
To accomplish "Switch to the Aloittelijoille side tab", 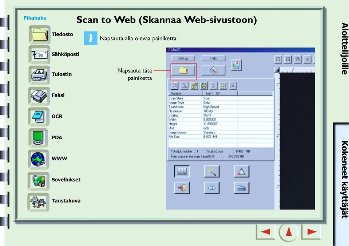I will click(x=345, y=48).
